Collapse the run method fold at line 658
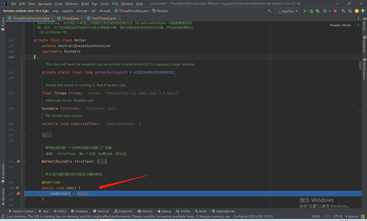Viewport: 367px width, 221px height. tap(24, 188)
